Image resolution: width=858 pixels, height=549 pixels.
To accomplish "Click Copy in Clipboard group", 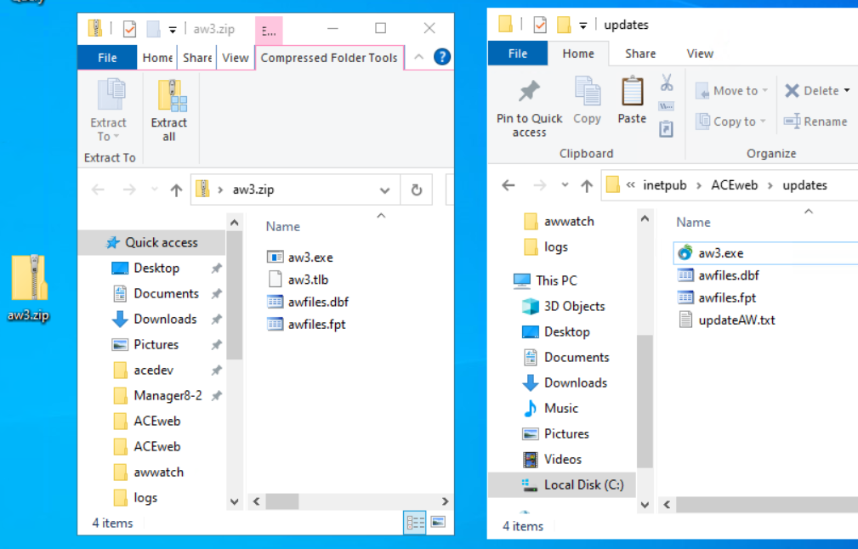I will coord(587,101).
